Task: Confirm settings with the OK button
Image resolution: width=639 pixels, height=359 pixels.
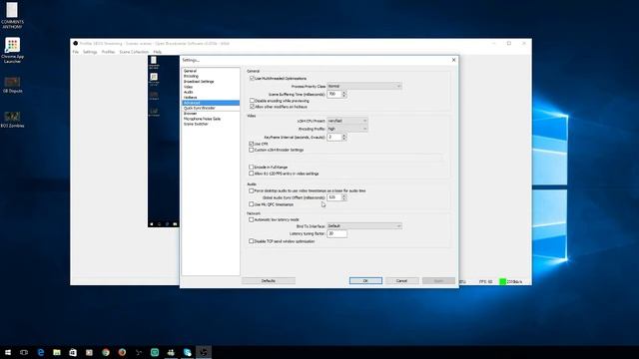Action: (365, 281)
